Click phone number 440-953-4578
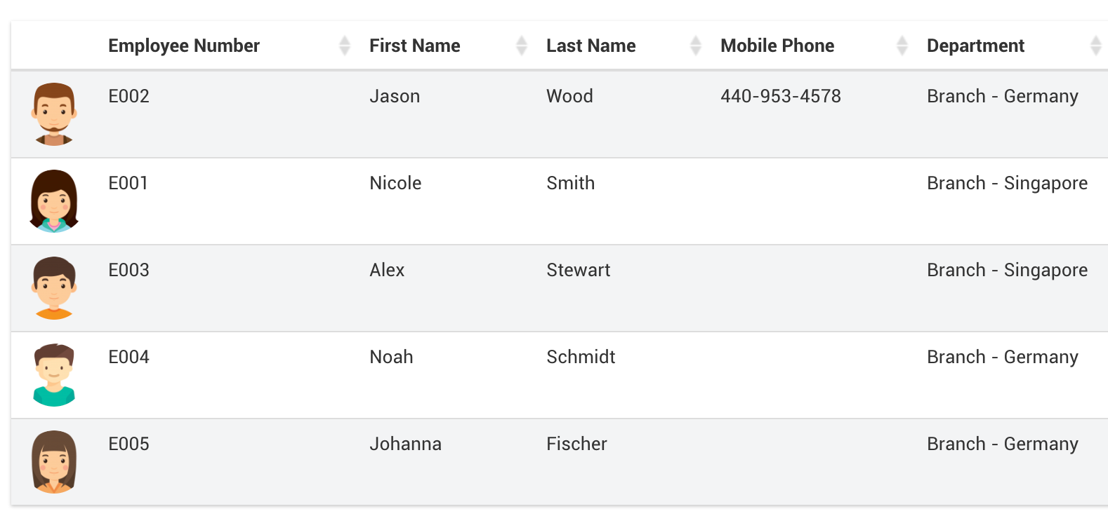Viewport: 1108px width, 523px height. 780,96
